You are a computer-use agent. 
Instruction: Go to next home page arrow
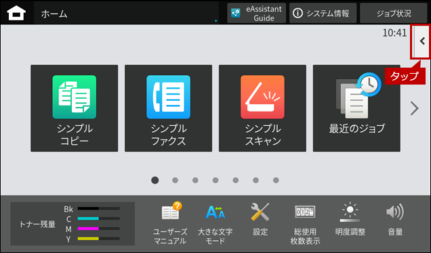[414, 108]
